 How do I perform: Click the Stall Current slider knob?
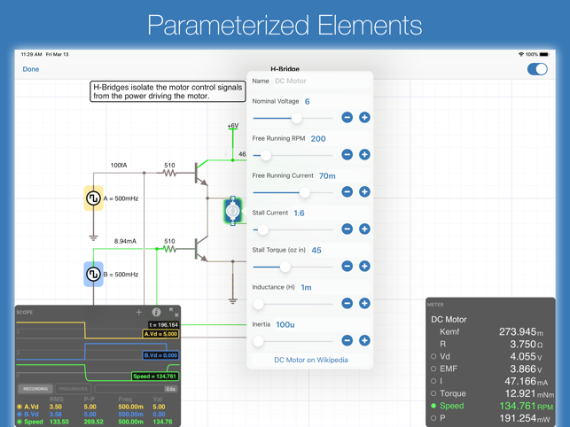(262, 229)
